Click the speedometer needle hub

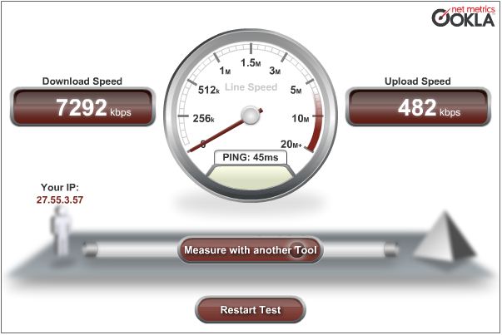pos(251,115)
